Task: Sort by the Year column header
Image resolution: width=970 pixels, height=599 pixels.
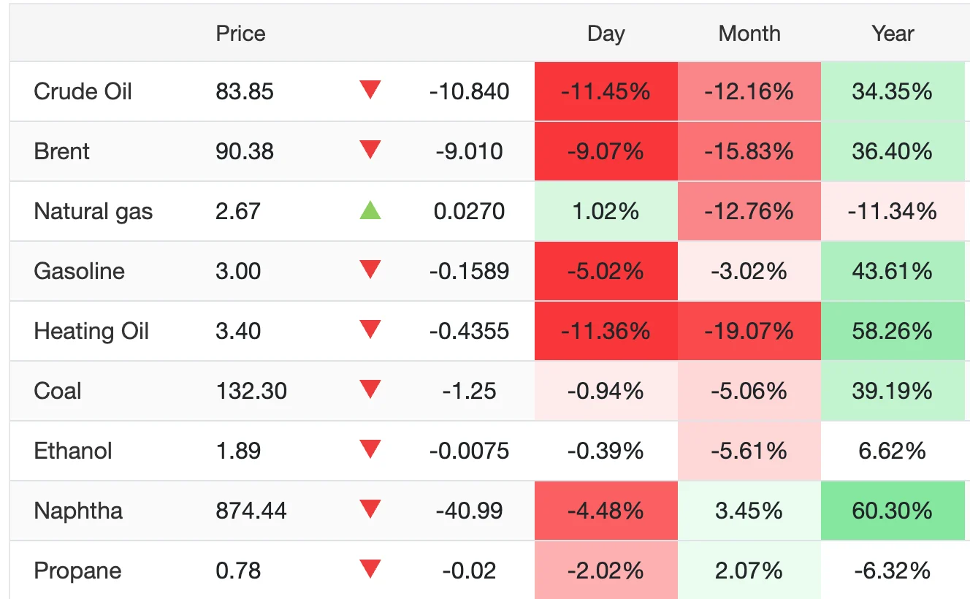Action: 892,34
